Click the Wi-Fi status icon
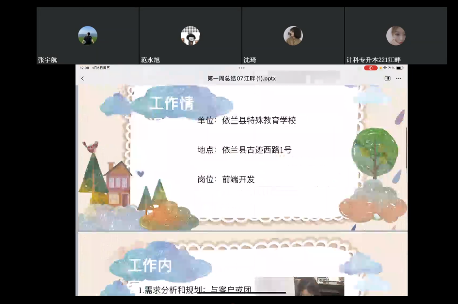 pos(385,68)
